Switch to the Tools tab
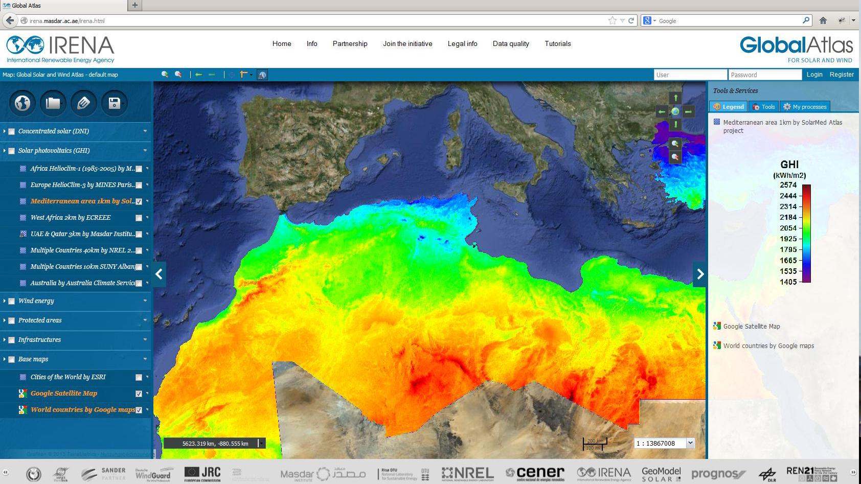861x484 pixels. click(x=763, y=107)
